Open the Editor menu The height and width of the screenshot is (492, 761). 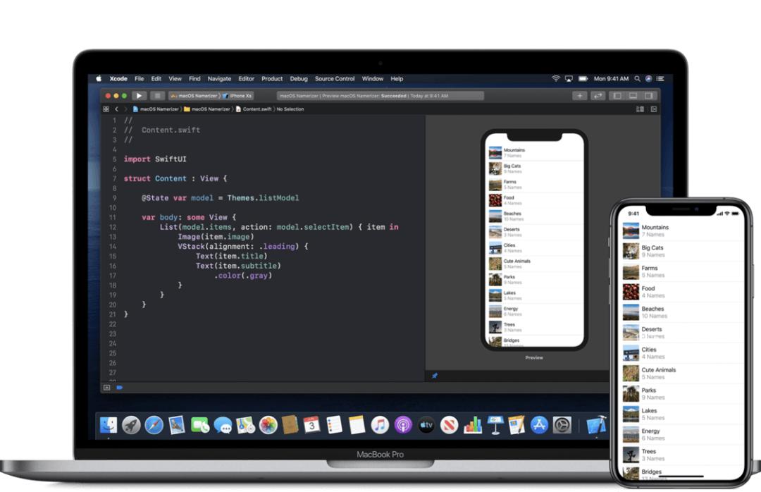[x=246, y=79]
